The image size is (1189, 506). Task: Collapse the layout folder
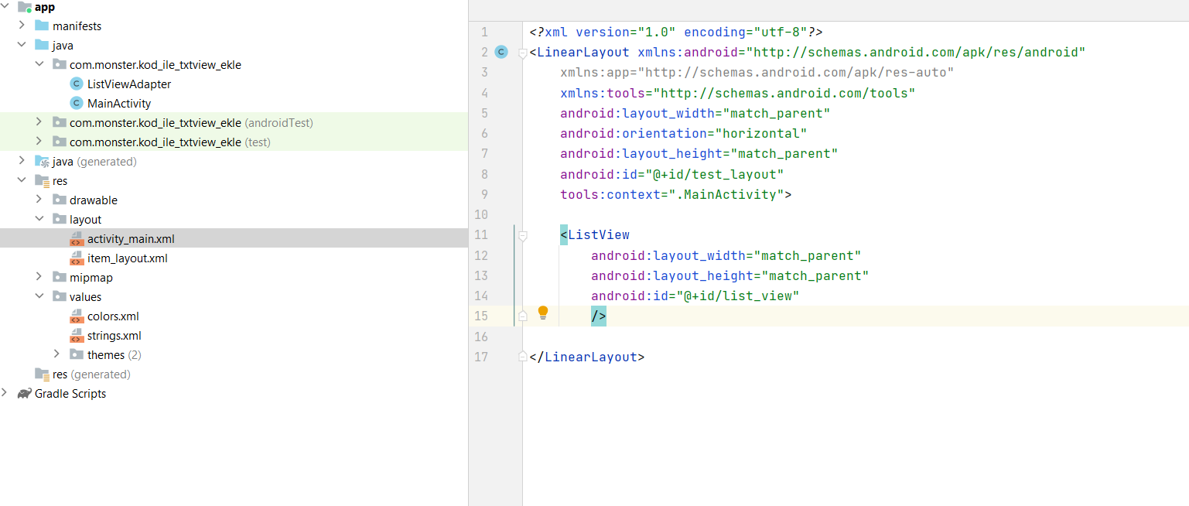(39, 219)
